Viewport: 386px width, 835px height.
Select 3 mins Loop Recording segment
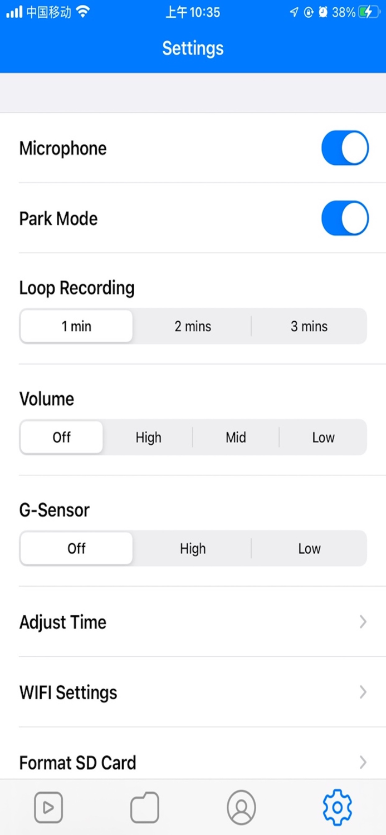pos(309,326)
